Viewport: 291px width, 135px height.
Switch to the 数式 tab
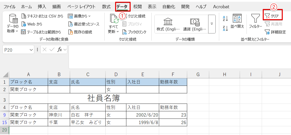pos(106,7)
